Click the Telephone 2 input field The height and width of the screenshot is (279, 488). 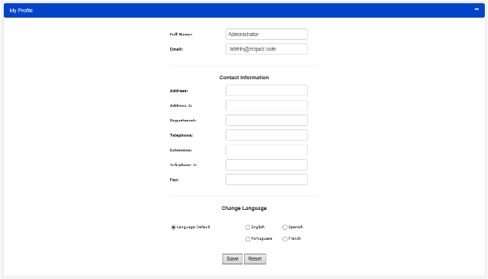pyautogui.click(x=266, y=164)
